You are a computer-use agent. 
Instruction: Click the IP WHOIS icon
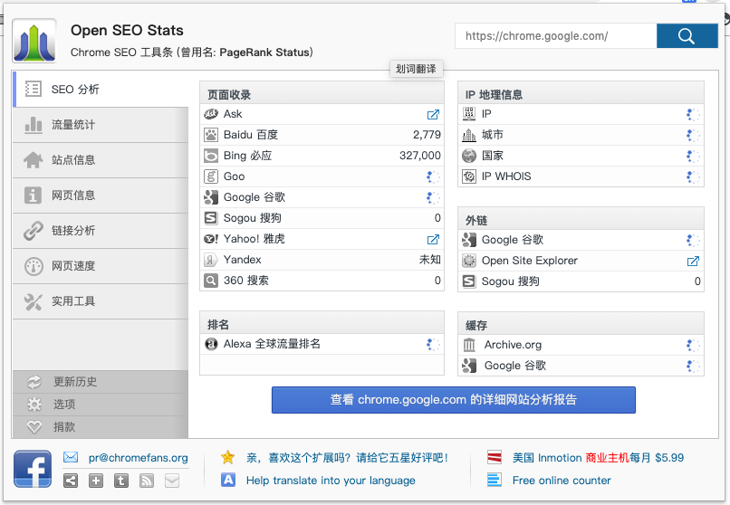[469, 176]
